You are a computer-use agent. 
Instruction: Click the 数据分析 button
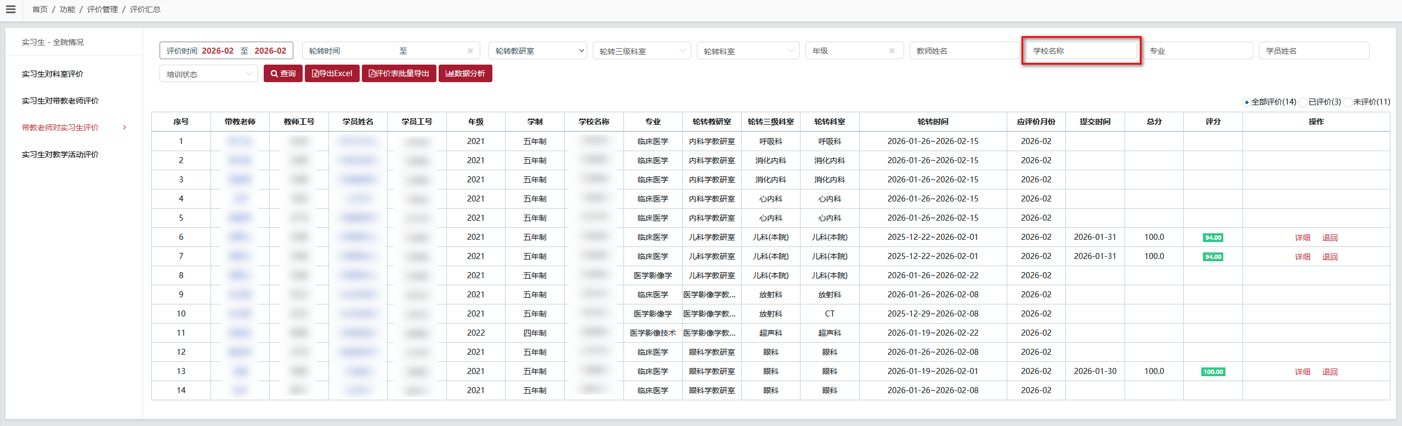coord(465,73)
